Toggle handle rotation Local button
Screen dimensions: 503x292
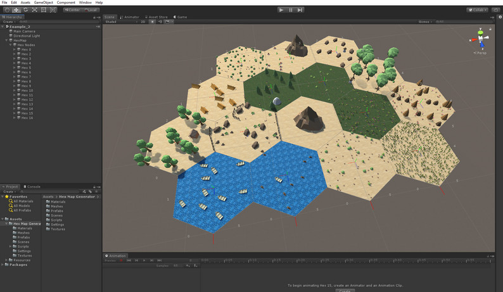91,10
